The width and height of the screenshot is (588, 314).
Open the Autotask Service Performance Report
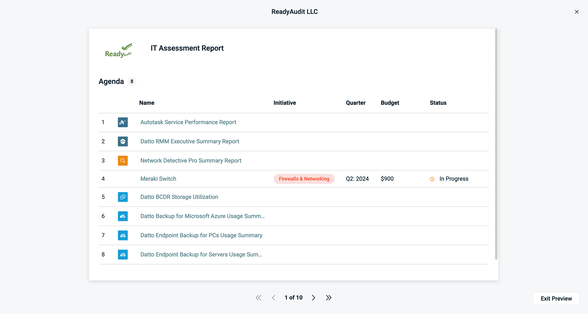point(188,122)
